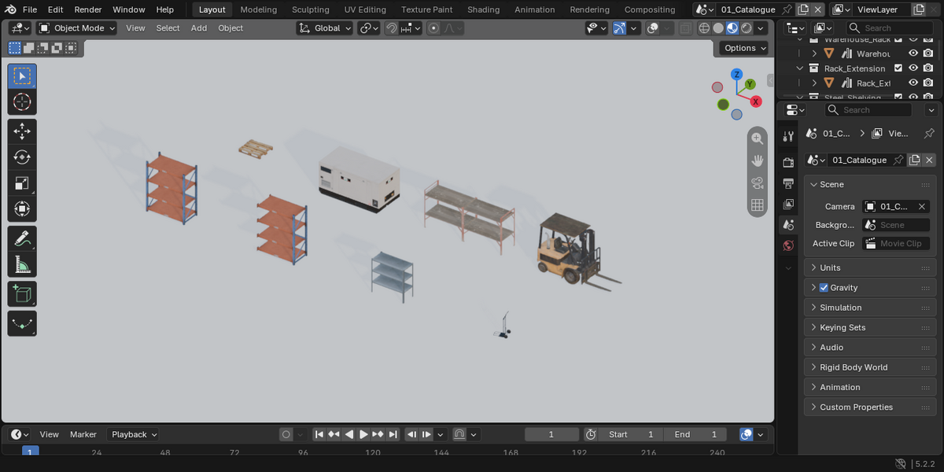
Task: Open the Render menu
Action: [88, 9]
